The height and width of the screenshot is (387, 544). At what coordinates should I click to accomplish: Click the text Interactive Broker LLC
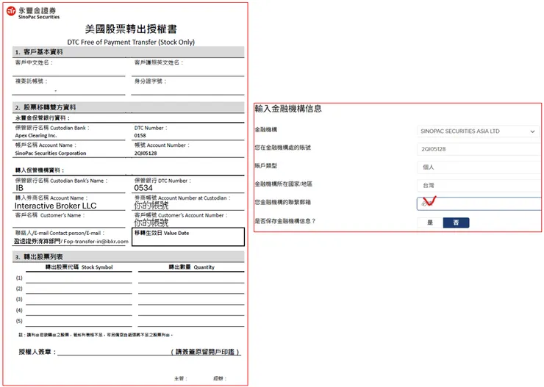(56, 206)
